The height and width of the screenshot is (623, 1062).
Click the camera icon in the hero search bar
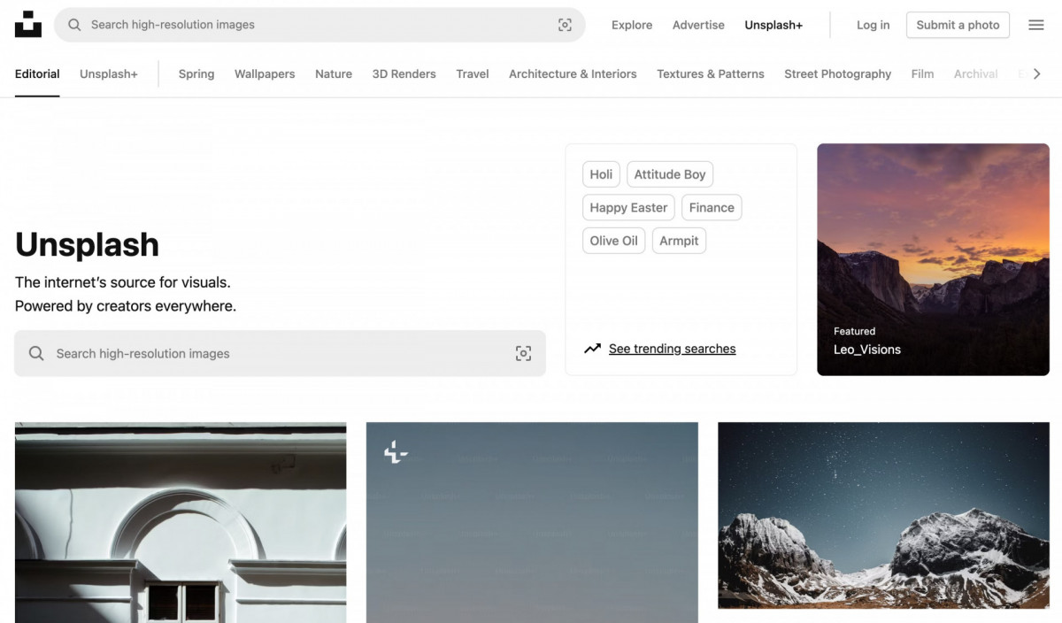click(x=523, y=353)
